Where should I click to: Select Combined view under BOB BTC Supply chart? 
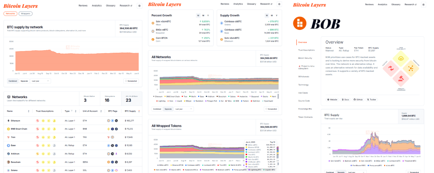330,172
